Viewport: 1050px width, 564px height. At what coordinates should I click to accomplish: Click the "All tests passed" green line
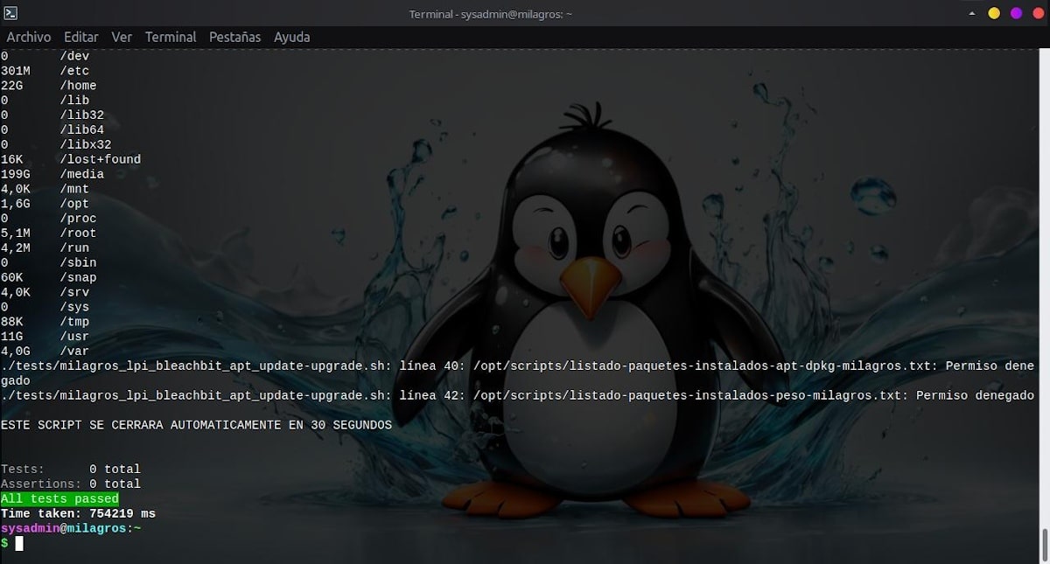[x=59, y=498]
